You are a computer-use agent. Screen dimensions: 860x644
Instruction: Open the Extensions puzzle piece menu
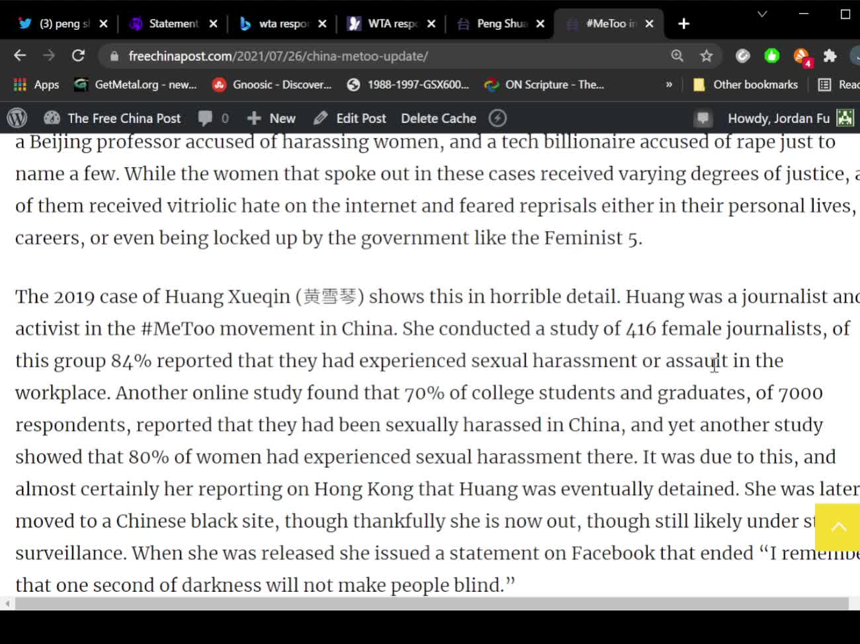point(830,56)
